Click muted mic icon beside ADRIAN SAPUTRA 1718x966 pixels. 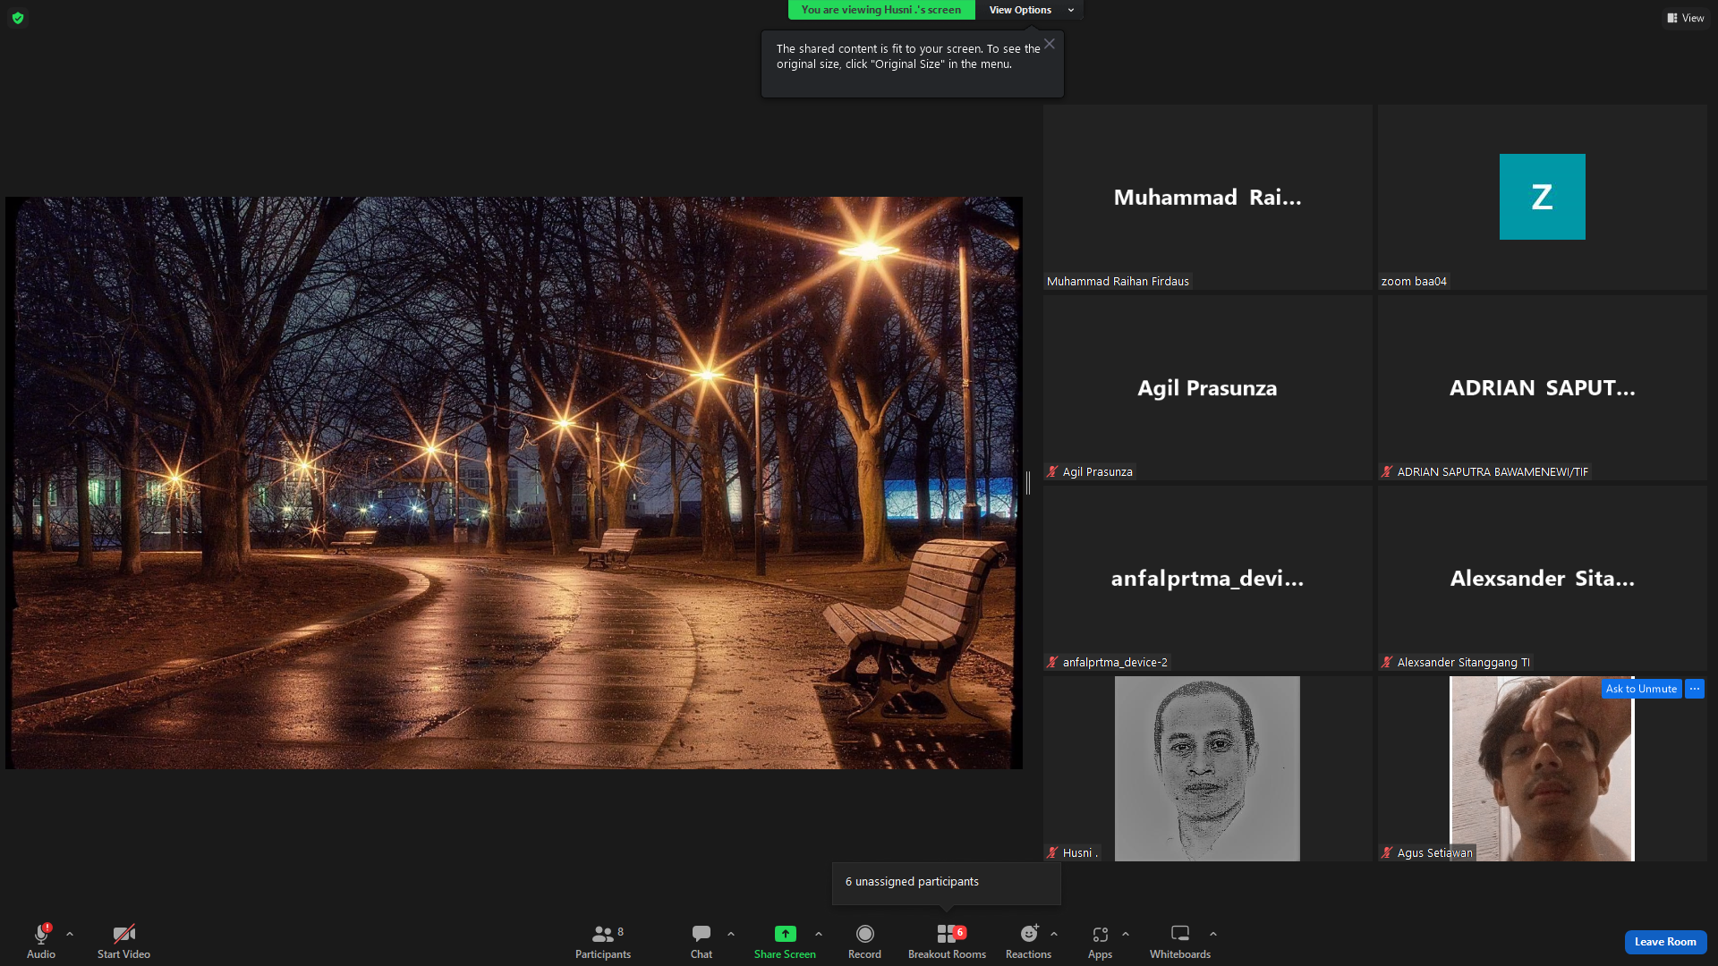1387,472
